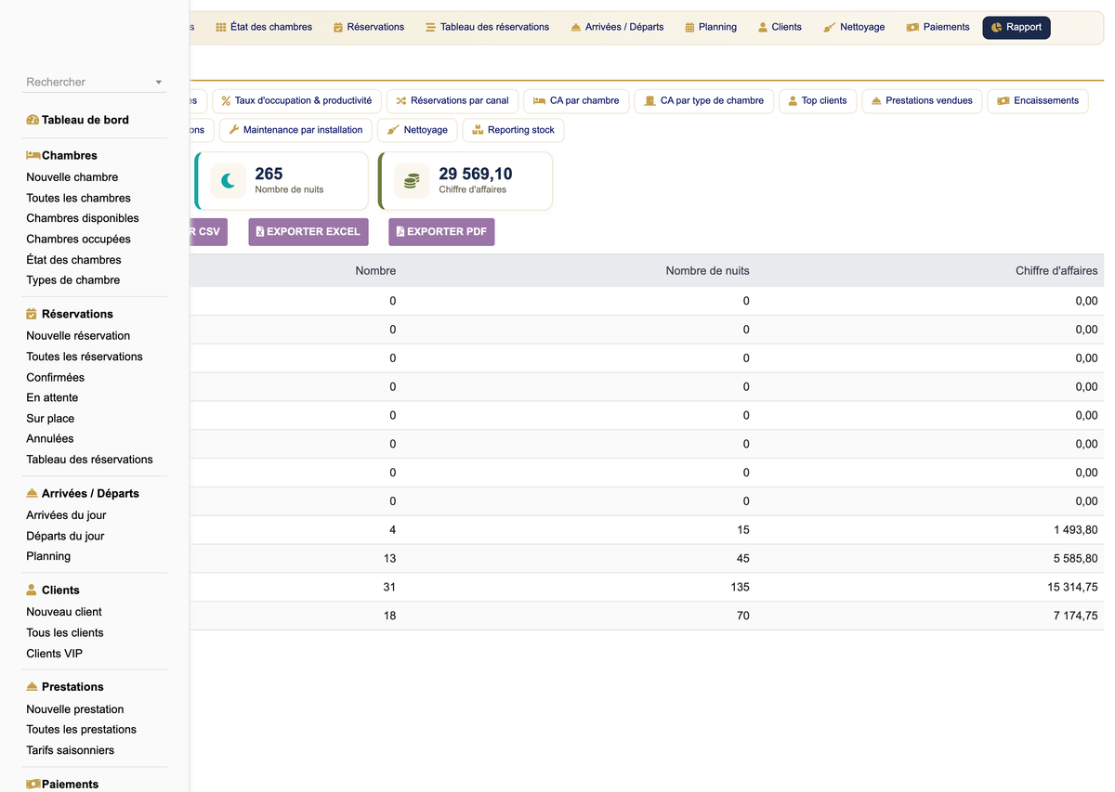Click the Rechercher search field
This screenshot has width=1115, height=792.
click(95, 82)
